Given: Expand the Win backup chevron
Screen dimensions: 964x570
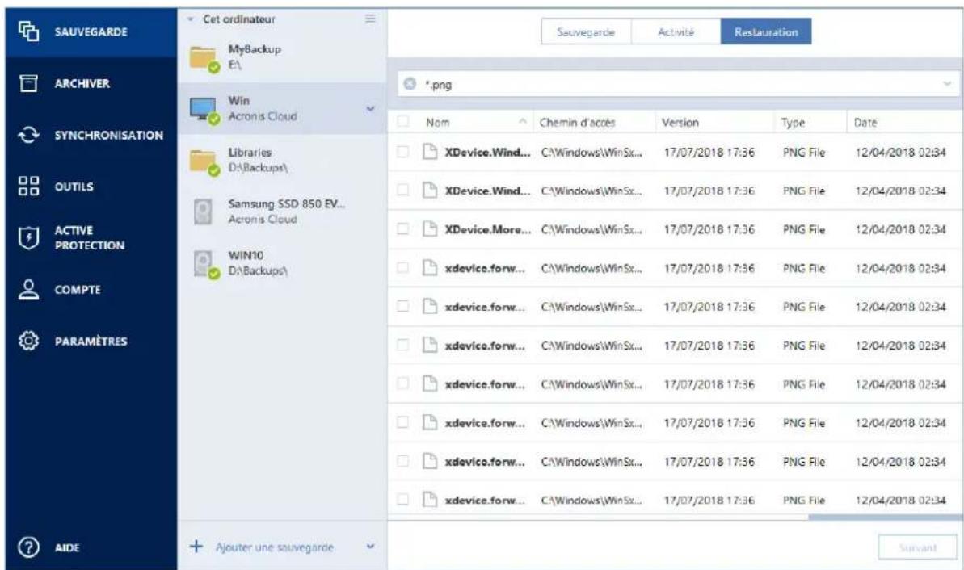Looking at the screenshot, I should click(370, 109).
